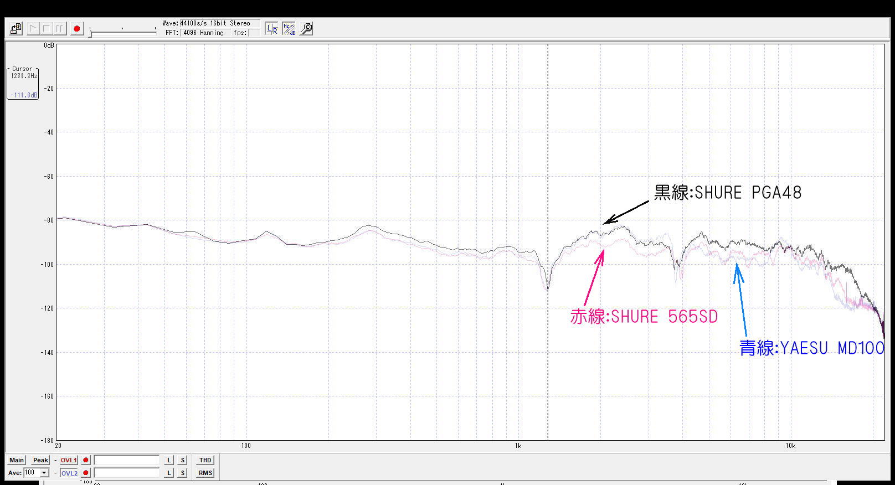This screenshot has height=485, width=895.
Task: Open the wave file open icon
Action: coord(16,28)
